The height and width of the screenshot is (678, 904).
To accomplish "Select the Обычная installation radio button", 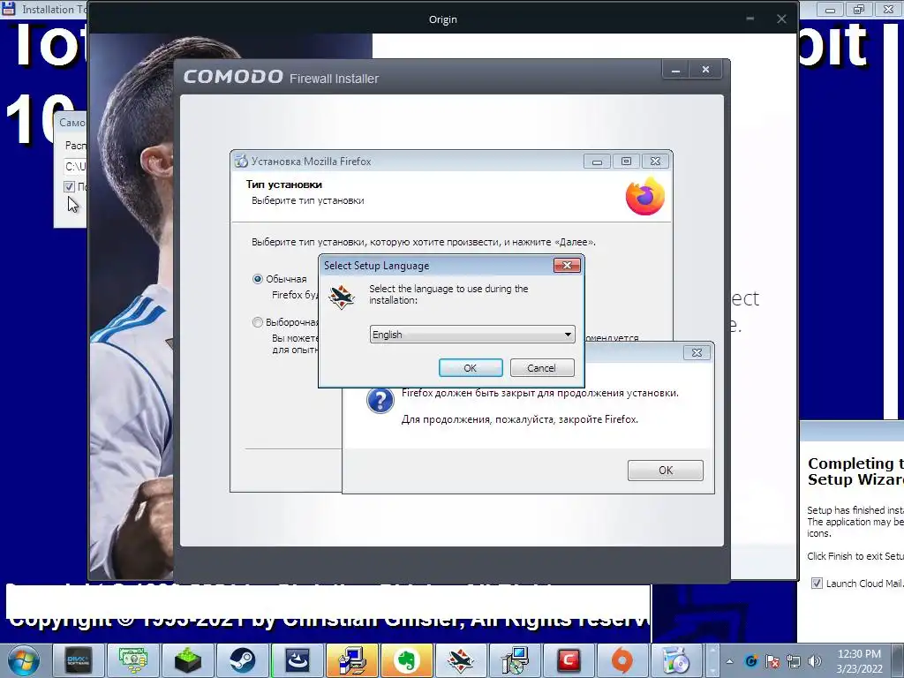I will click(258, 279).
